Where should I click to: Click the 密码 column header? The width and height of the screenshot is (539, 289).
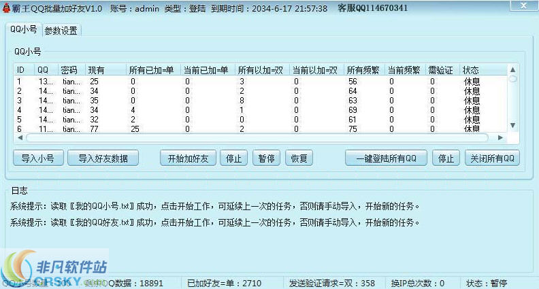click(71, 70)
